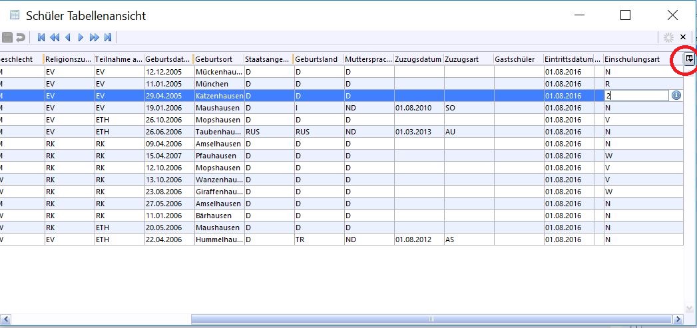This screenshot has height=328, width=697.
Task: Click the double-arrow page back icon
Action: pos(54,37)
